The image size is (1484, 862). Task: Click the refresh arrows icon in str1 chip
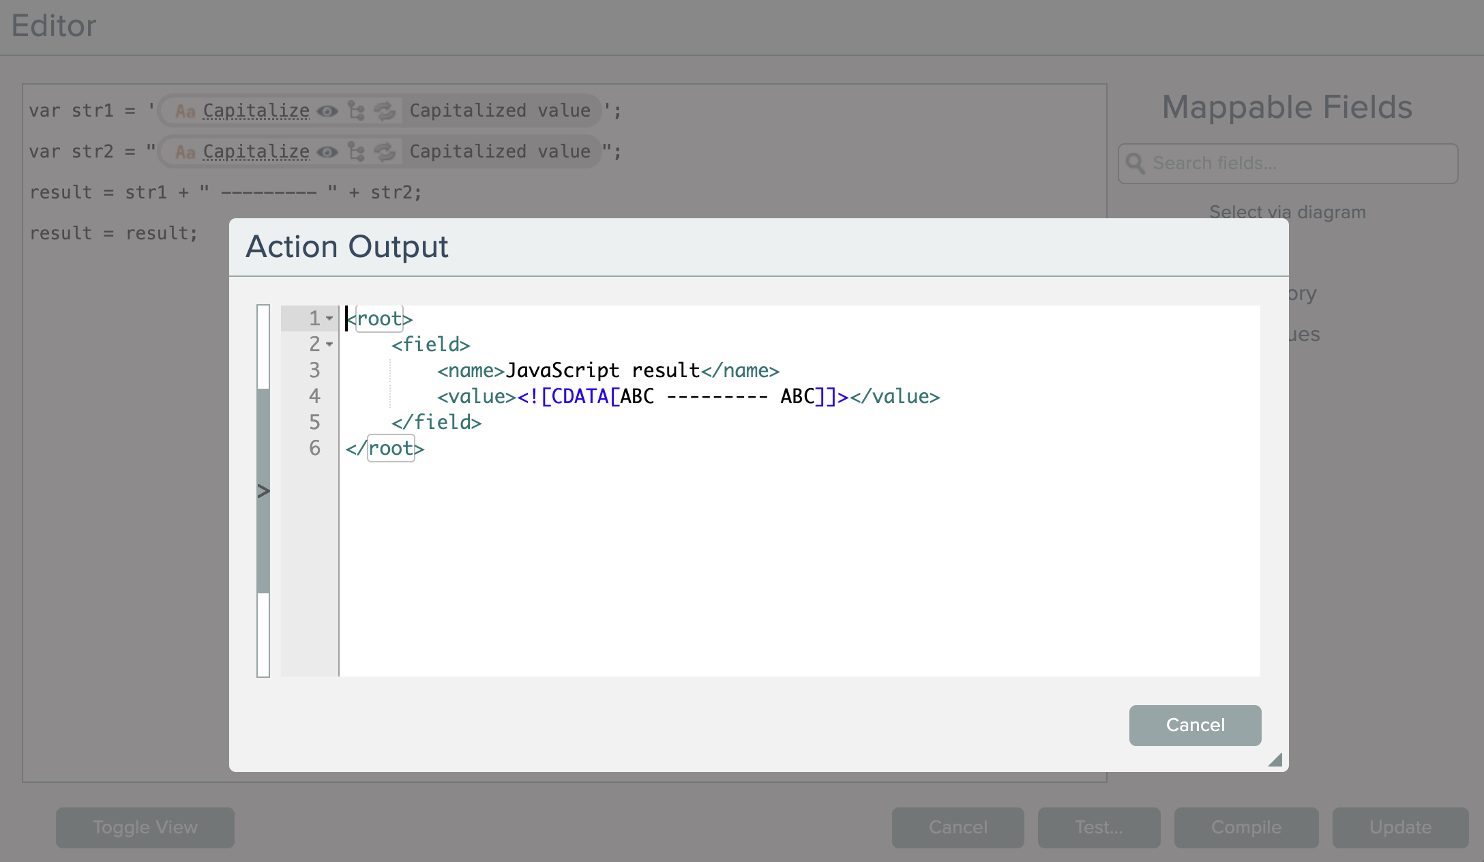[x=385, y=111]
